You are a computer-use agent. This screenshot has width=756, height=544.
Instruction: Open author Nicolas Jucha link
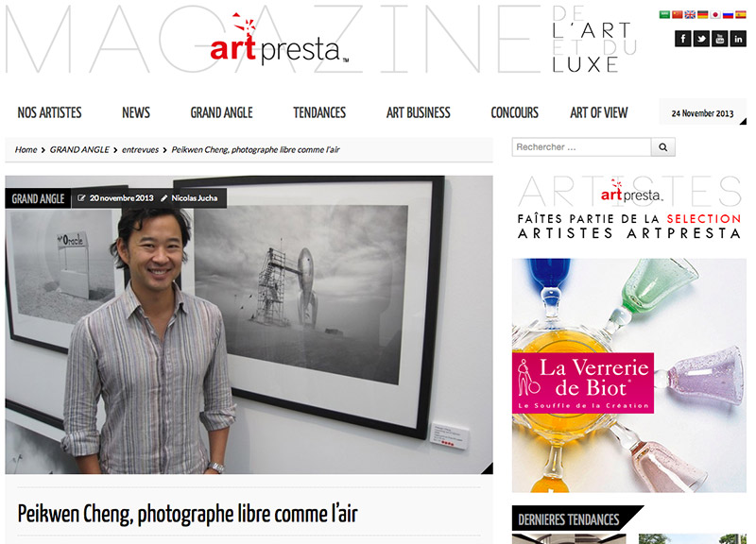tap(195, 198)
